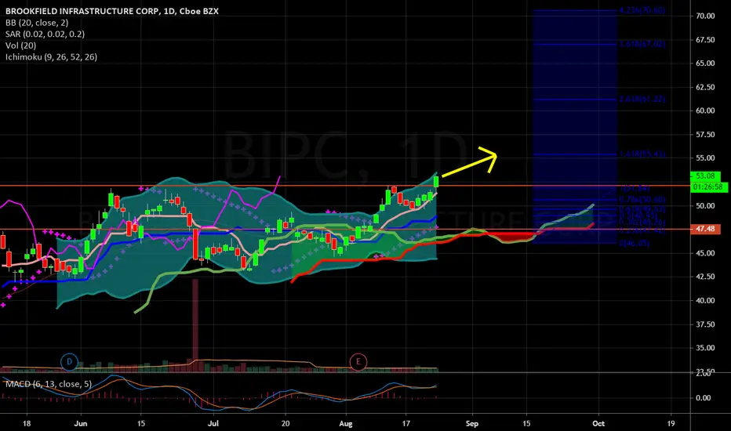Click the 42.50 price axis label

[705, 277]
